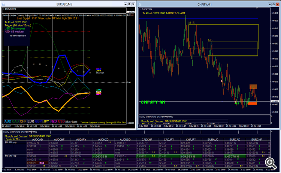Image resolution: width=281 pixels, height=173 pixels.
Task: Click the NZD -52 weakest label
Action: (14, 32)
